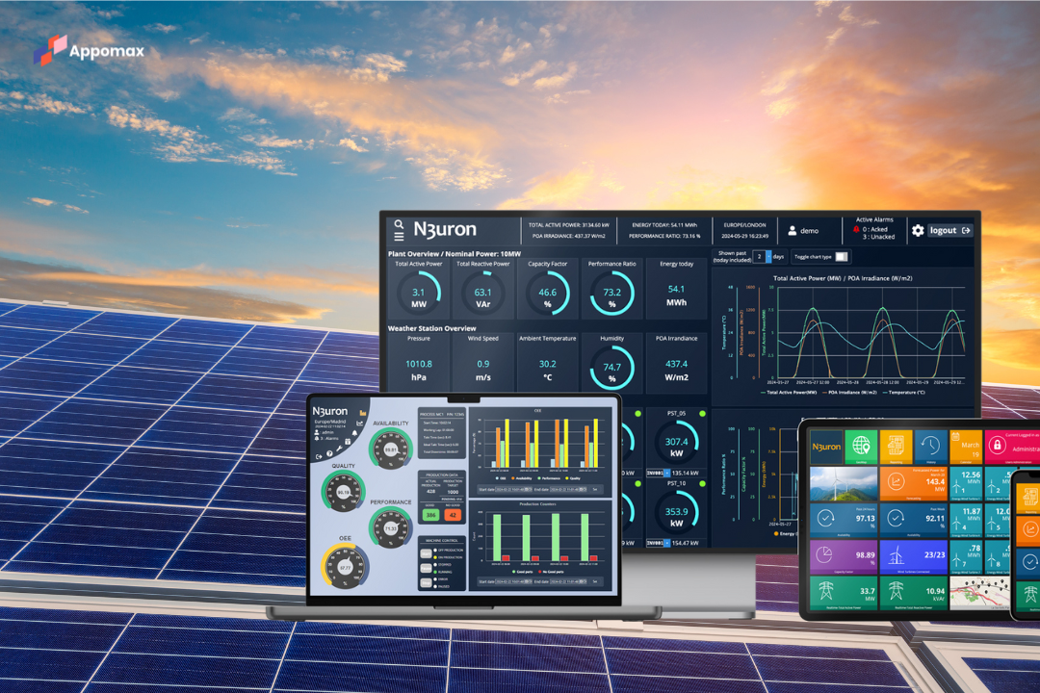The height and width of the screenshot is (693, 1040).
Task: Click the map tile on the tablet dashboard
Action: pos(979,592)
